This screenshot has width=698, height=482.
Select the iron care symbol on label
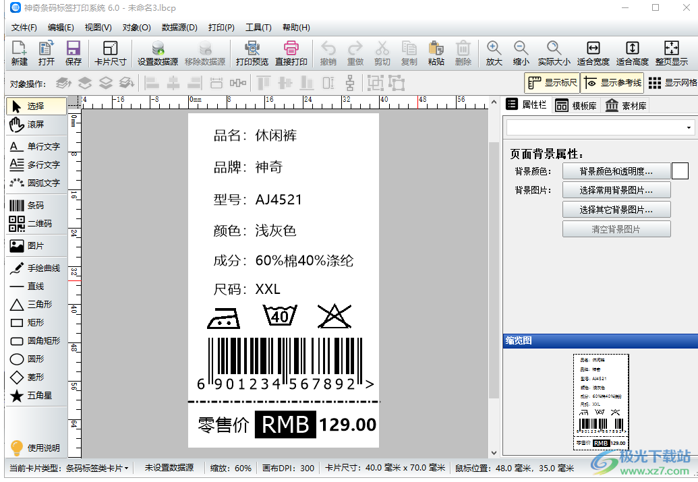tap(223, 318)
